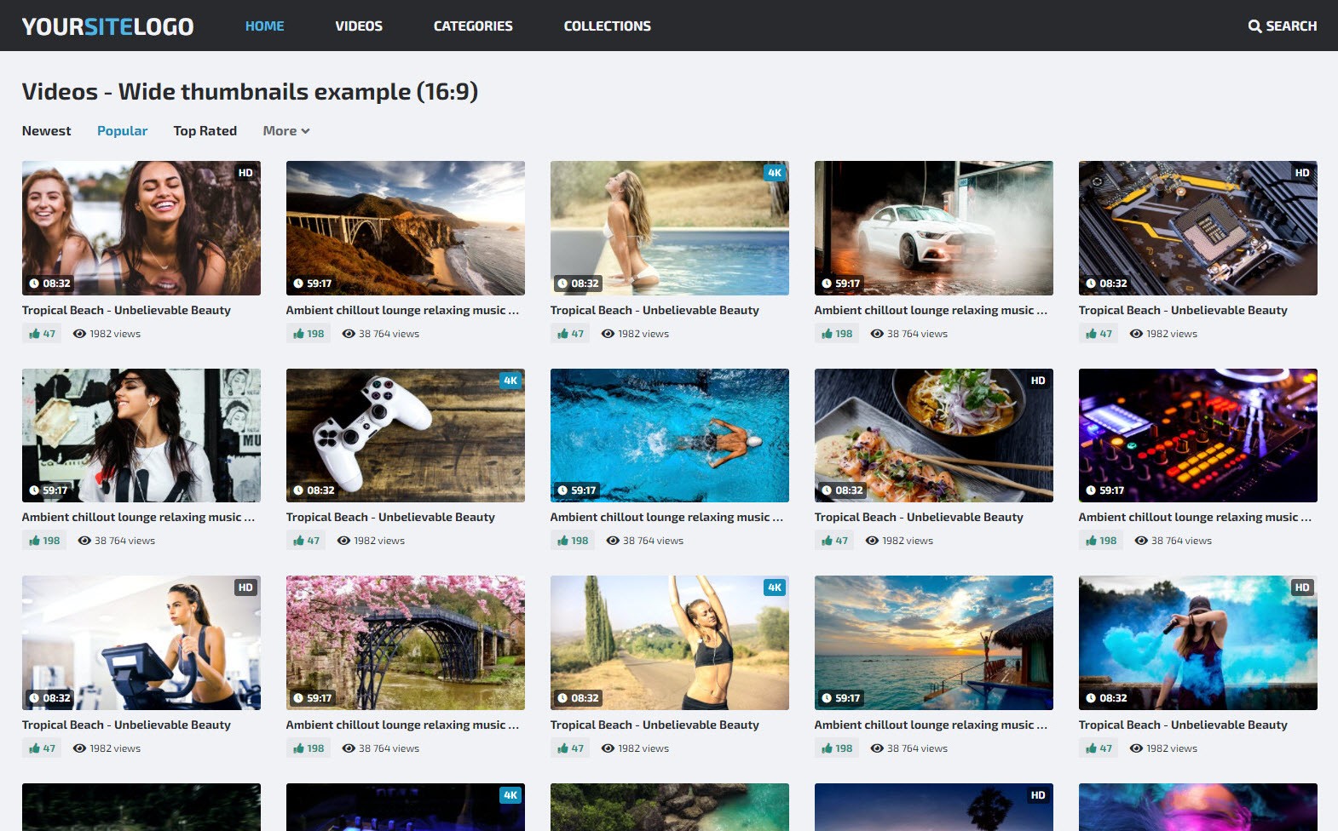
Task: Click 59:17 clock badge on sports car thumbnail
Action: pyautogui.click(x=841, y=284)
